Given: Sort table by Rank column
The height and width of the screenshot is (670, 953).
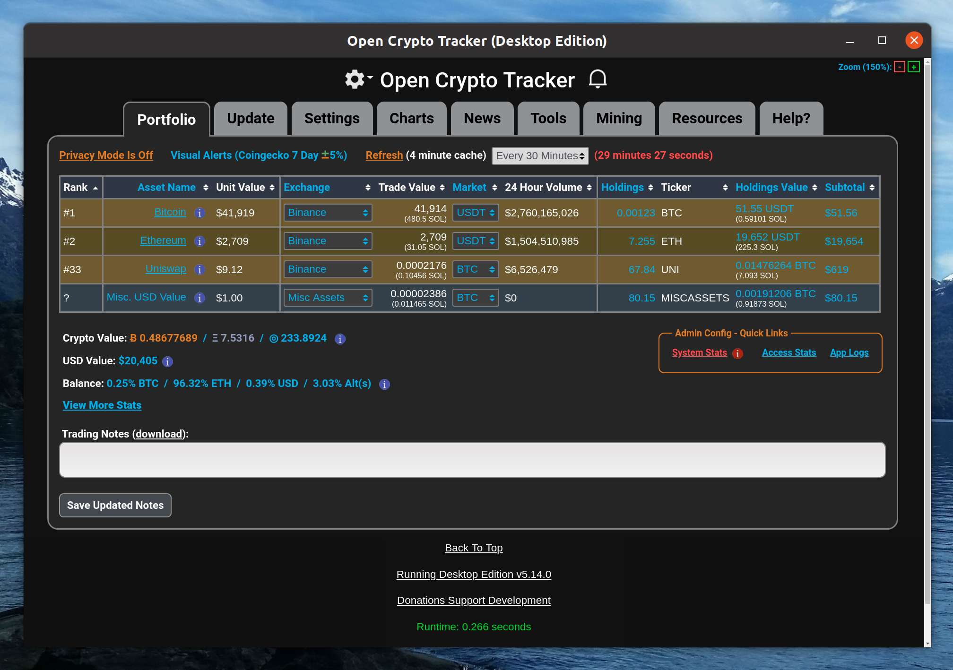Looking at the screenshot, I should (81, 188).
